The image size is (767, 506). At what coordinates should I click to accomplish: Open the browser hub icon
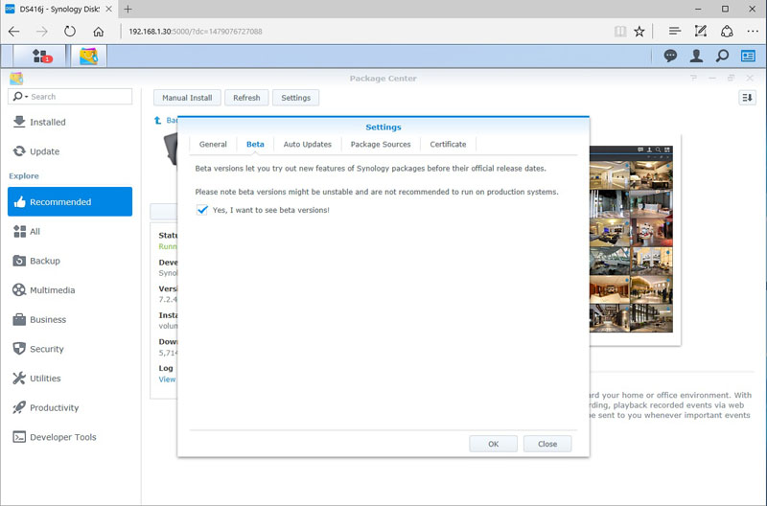point(675,32)
